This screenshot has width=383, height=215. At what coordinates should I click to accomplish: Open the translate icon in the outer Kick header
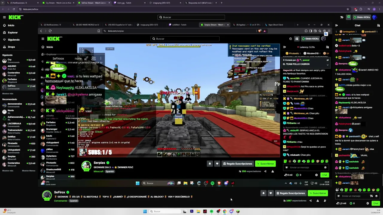coord(342,17)
